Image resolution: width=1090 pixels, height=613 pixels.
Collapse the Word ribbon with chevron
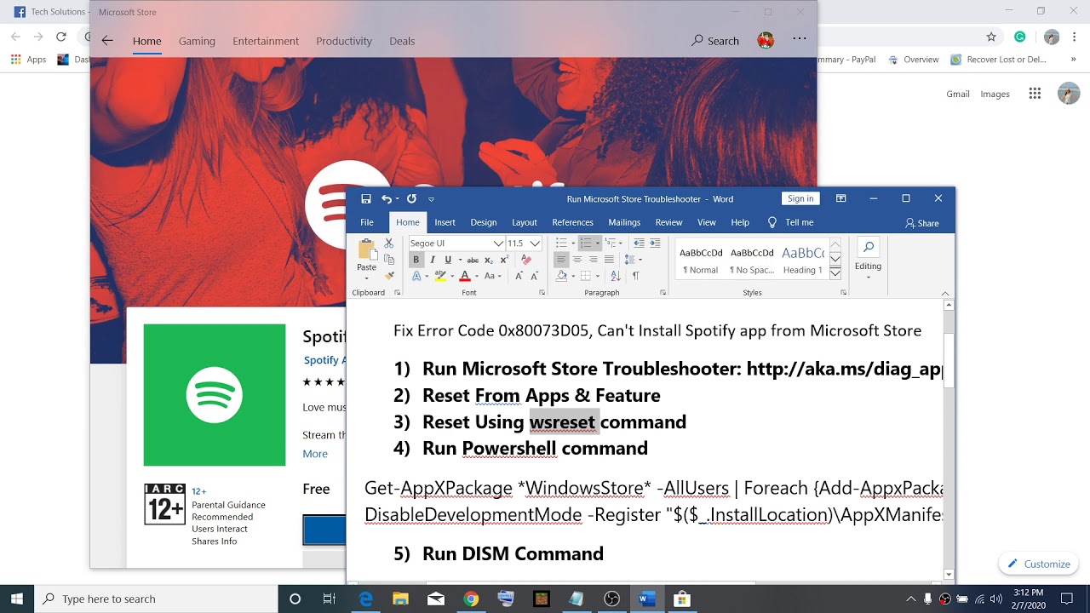(945, 293)
